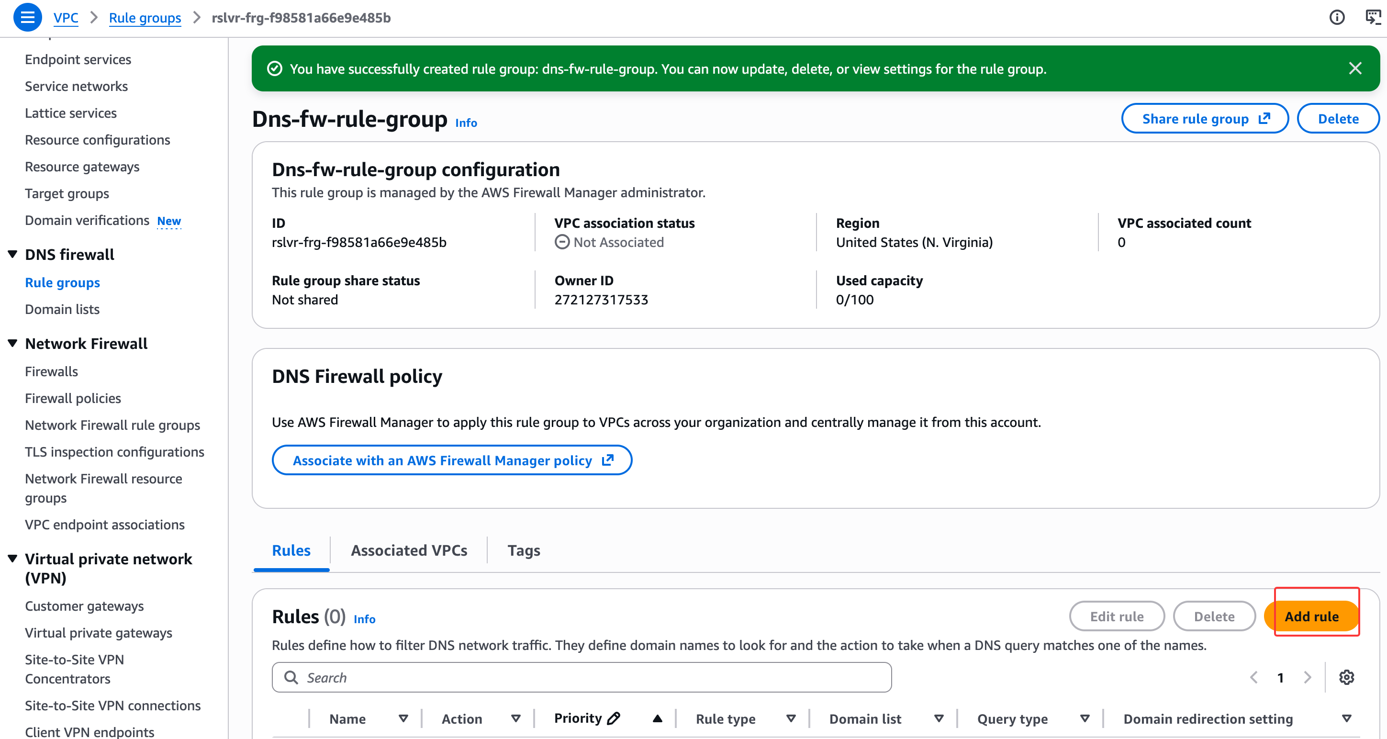Collapse the Network Firewall sidebar section
Screen dimensions: 1387x739
[13, 343]
